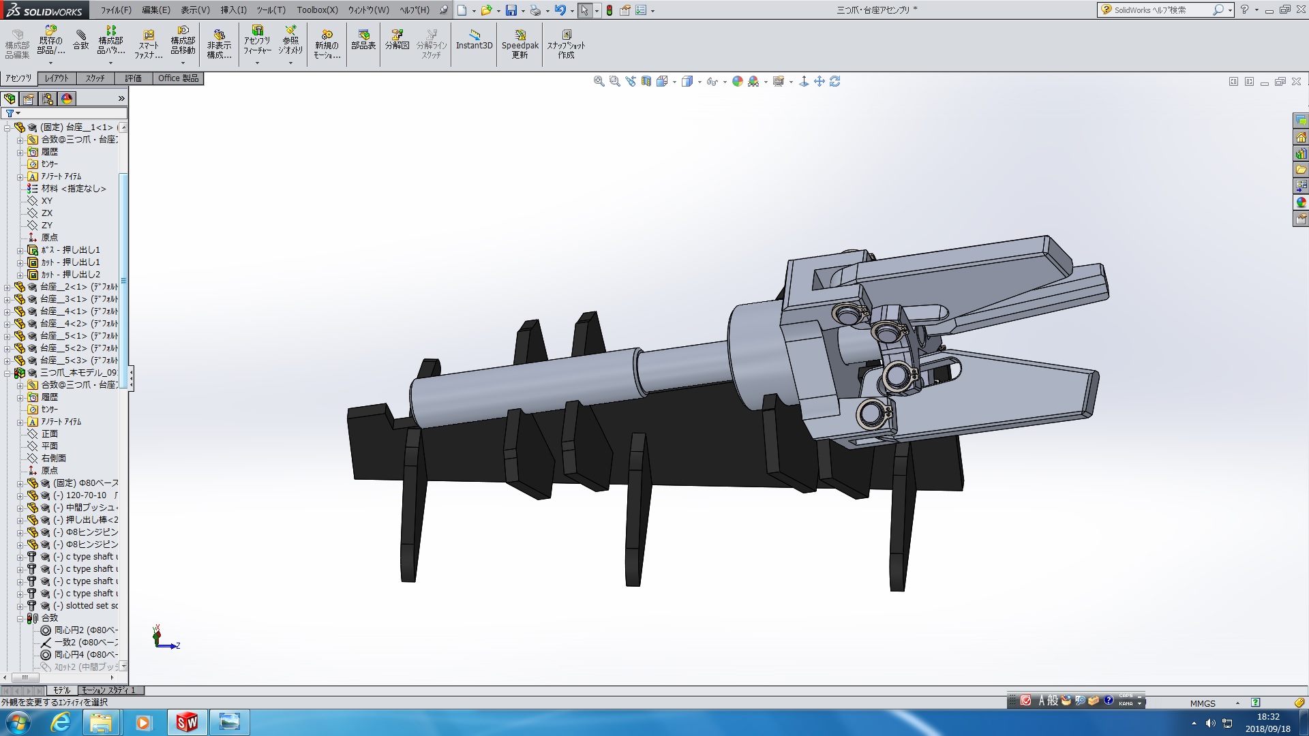Expand 履歴 under 台座_1 node
This screenshot has width=1309, height=736.
[x=20, y=152]
